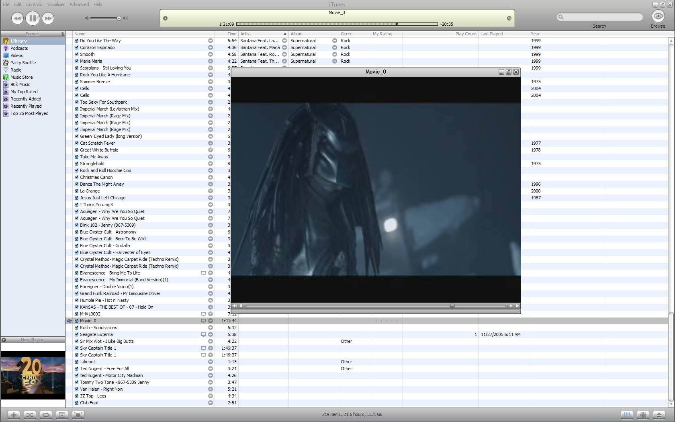Viewport: 675px width, 422px height.
Task: Adjust the main volume slider
Action: (106, 18)
